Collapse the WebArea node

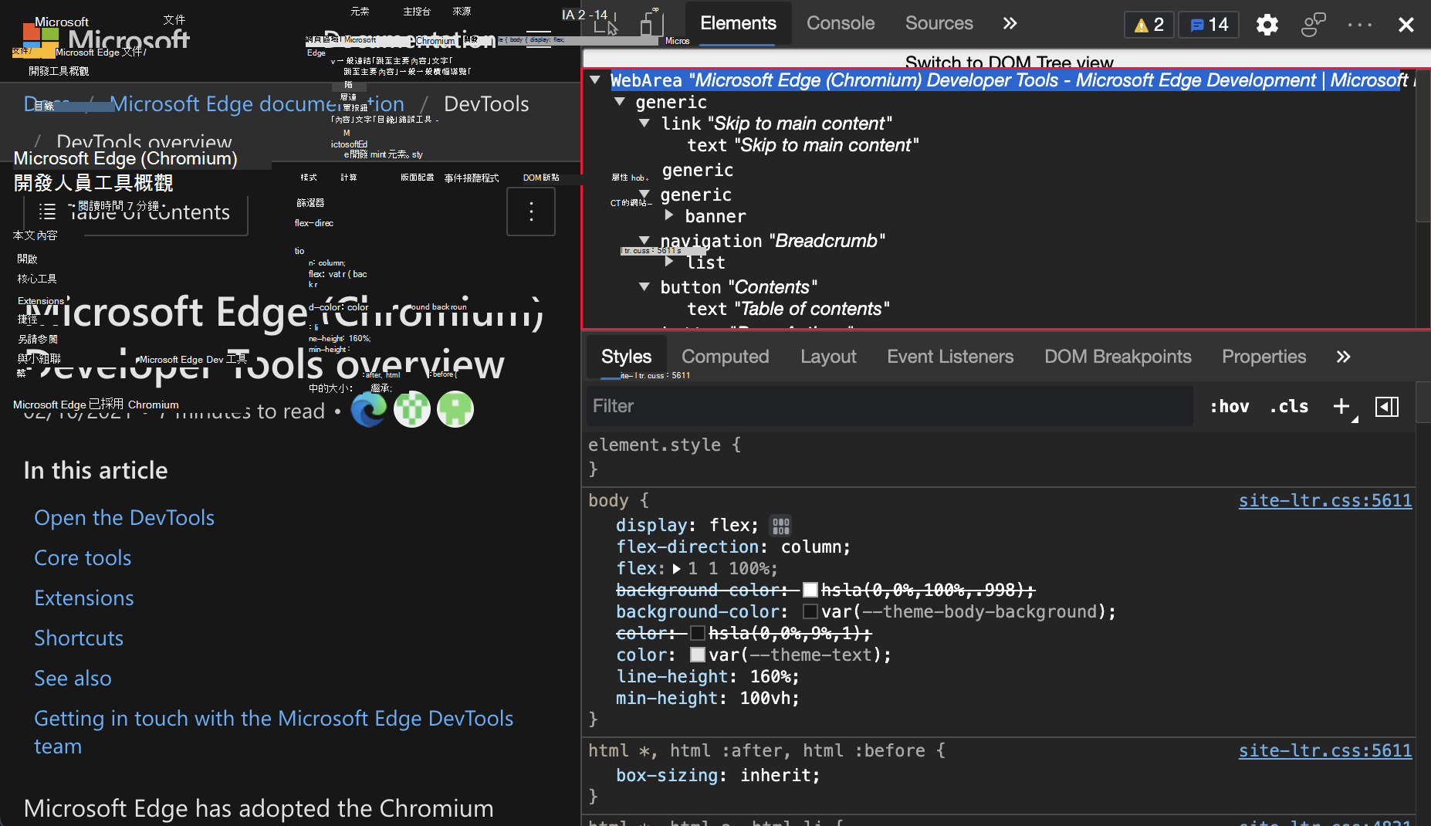[595, 80]
